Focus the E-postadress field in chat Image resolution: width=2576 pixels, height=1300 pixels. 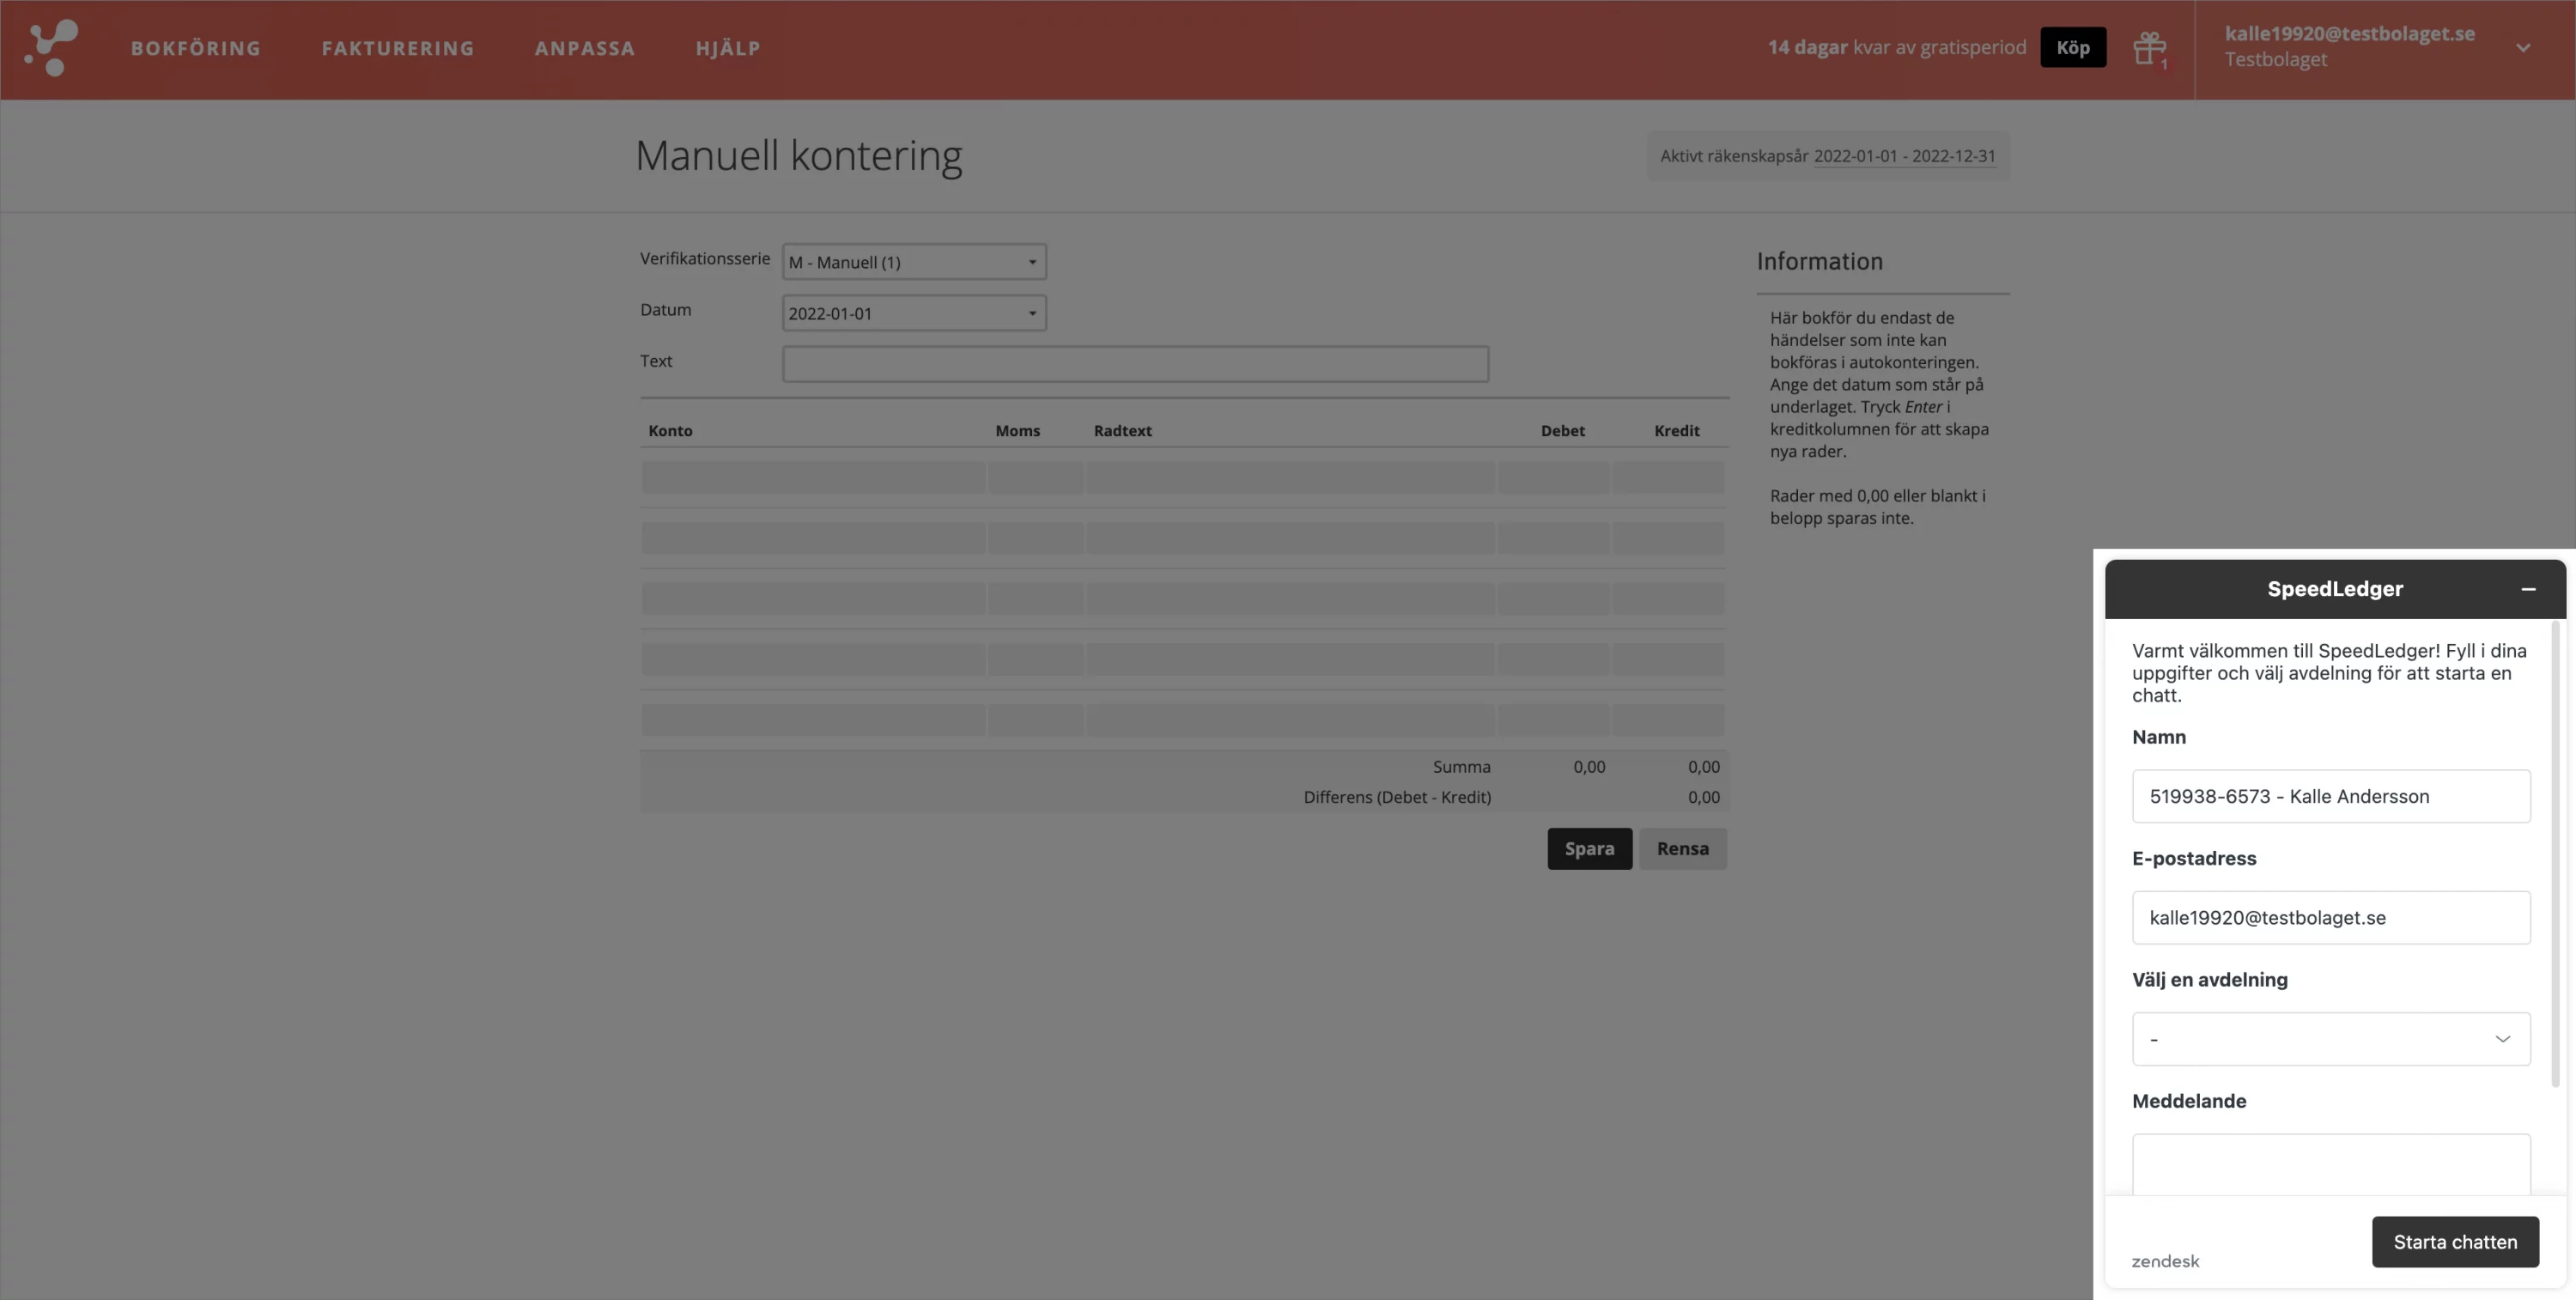coord(2331,918)
